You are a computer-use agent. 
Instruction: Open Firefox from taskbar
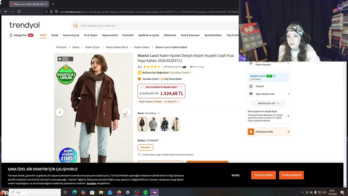coord(119,192)
